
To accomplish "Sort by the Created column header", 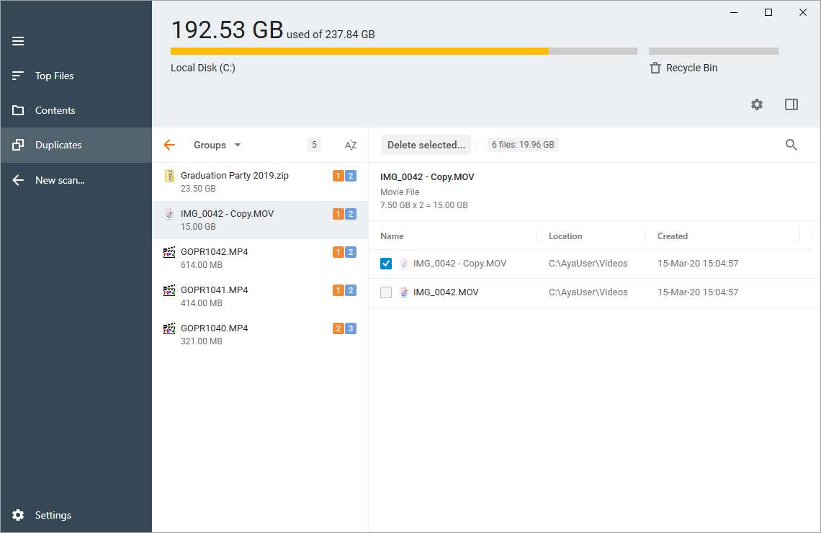I will (x=673, y=236).
